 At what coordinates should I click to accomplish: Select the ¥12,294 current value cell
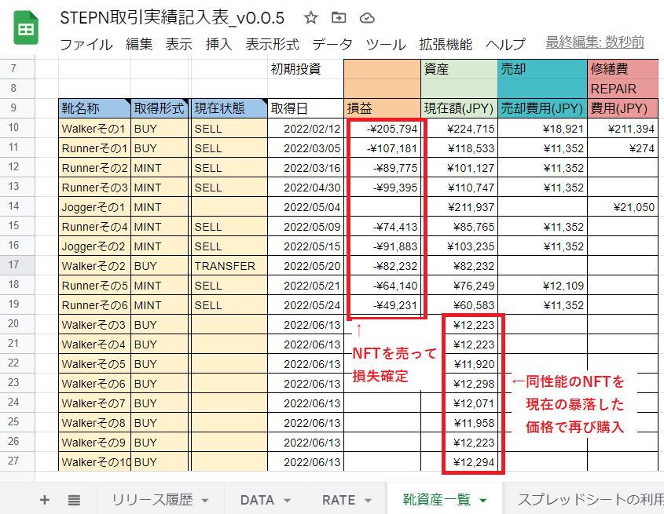point(459,461)
